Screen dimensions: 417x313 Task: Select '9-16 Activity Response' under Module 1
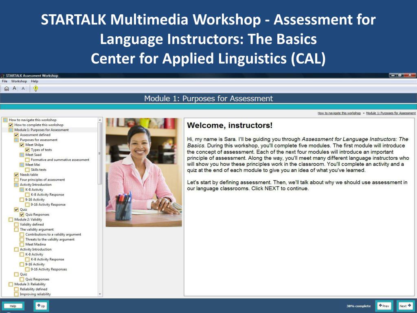pyautogui.click(x=48, y=205)
